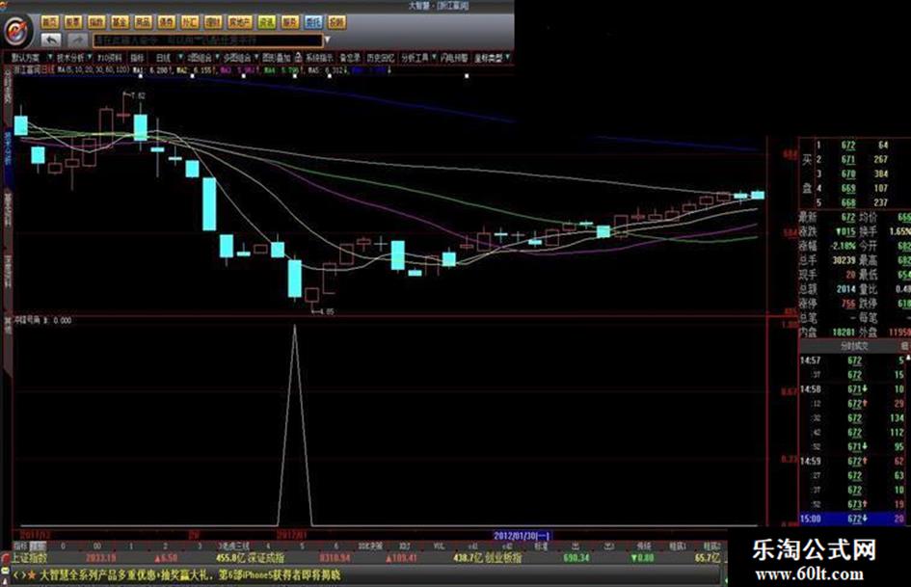Open 历史回忆 history replay

pos(381,58)
